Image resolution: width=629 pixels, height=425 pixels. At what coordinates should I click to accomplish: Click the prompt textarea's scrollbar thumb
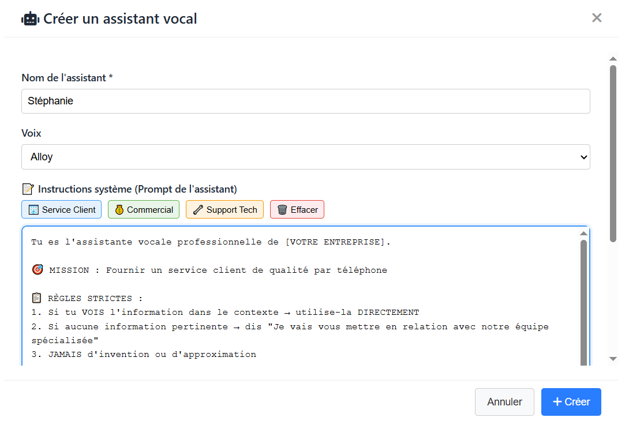click(583, 300)
